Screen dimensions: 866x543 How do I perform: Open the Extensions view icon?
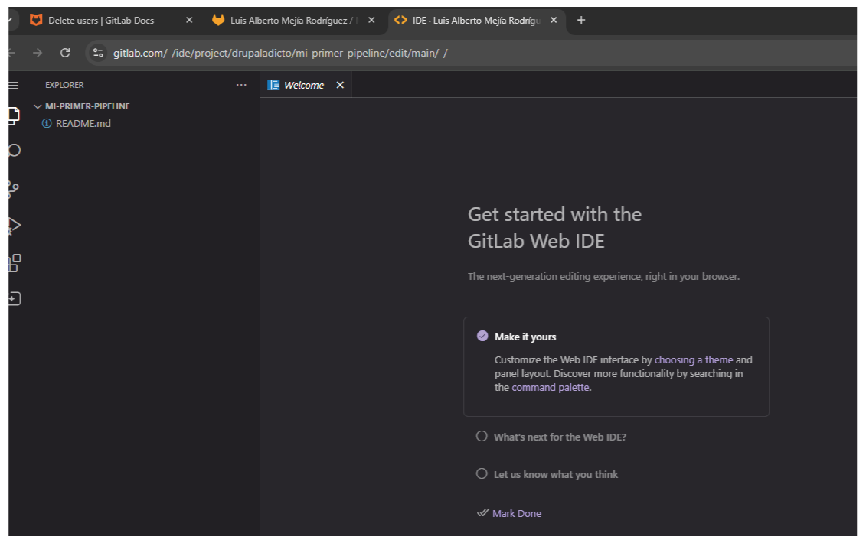14,263
